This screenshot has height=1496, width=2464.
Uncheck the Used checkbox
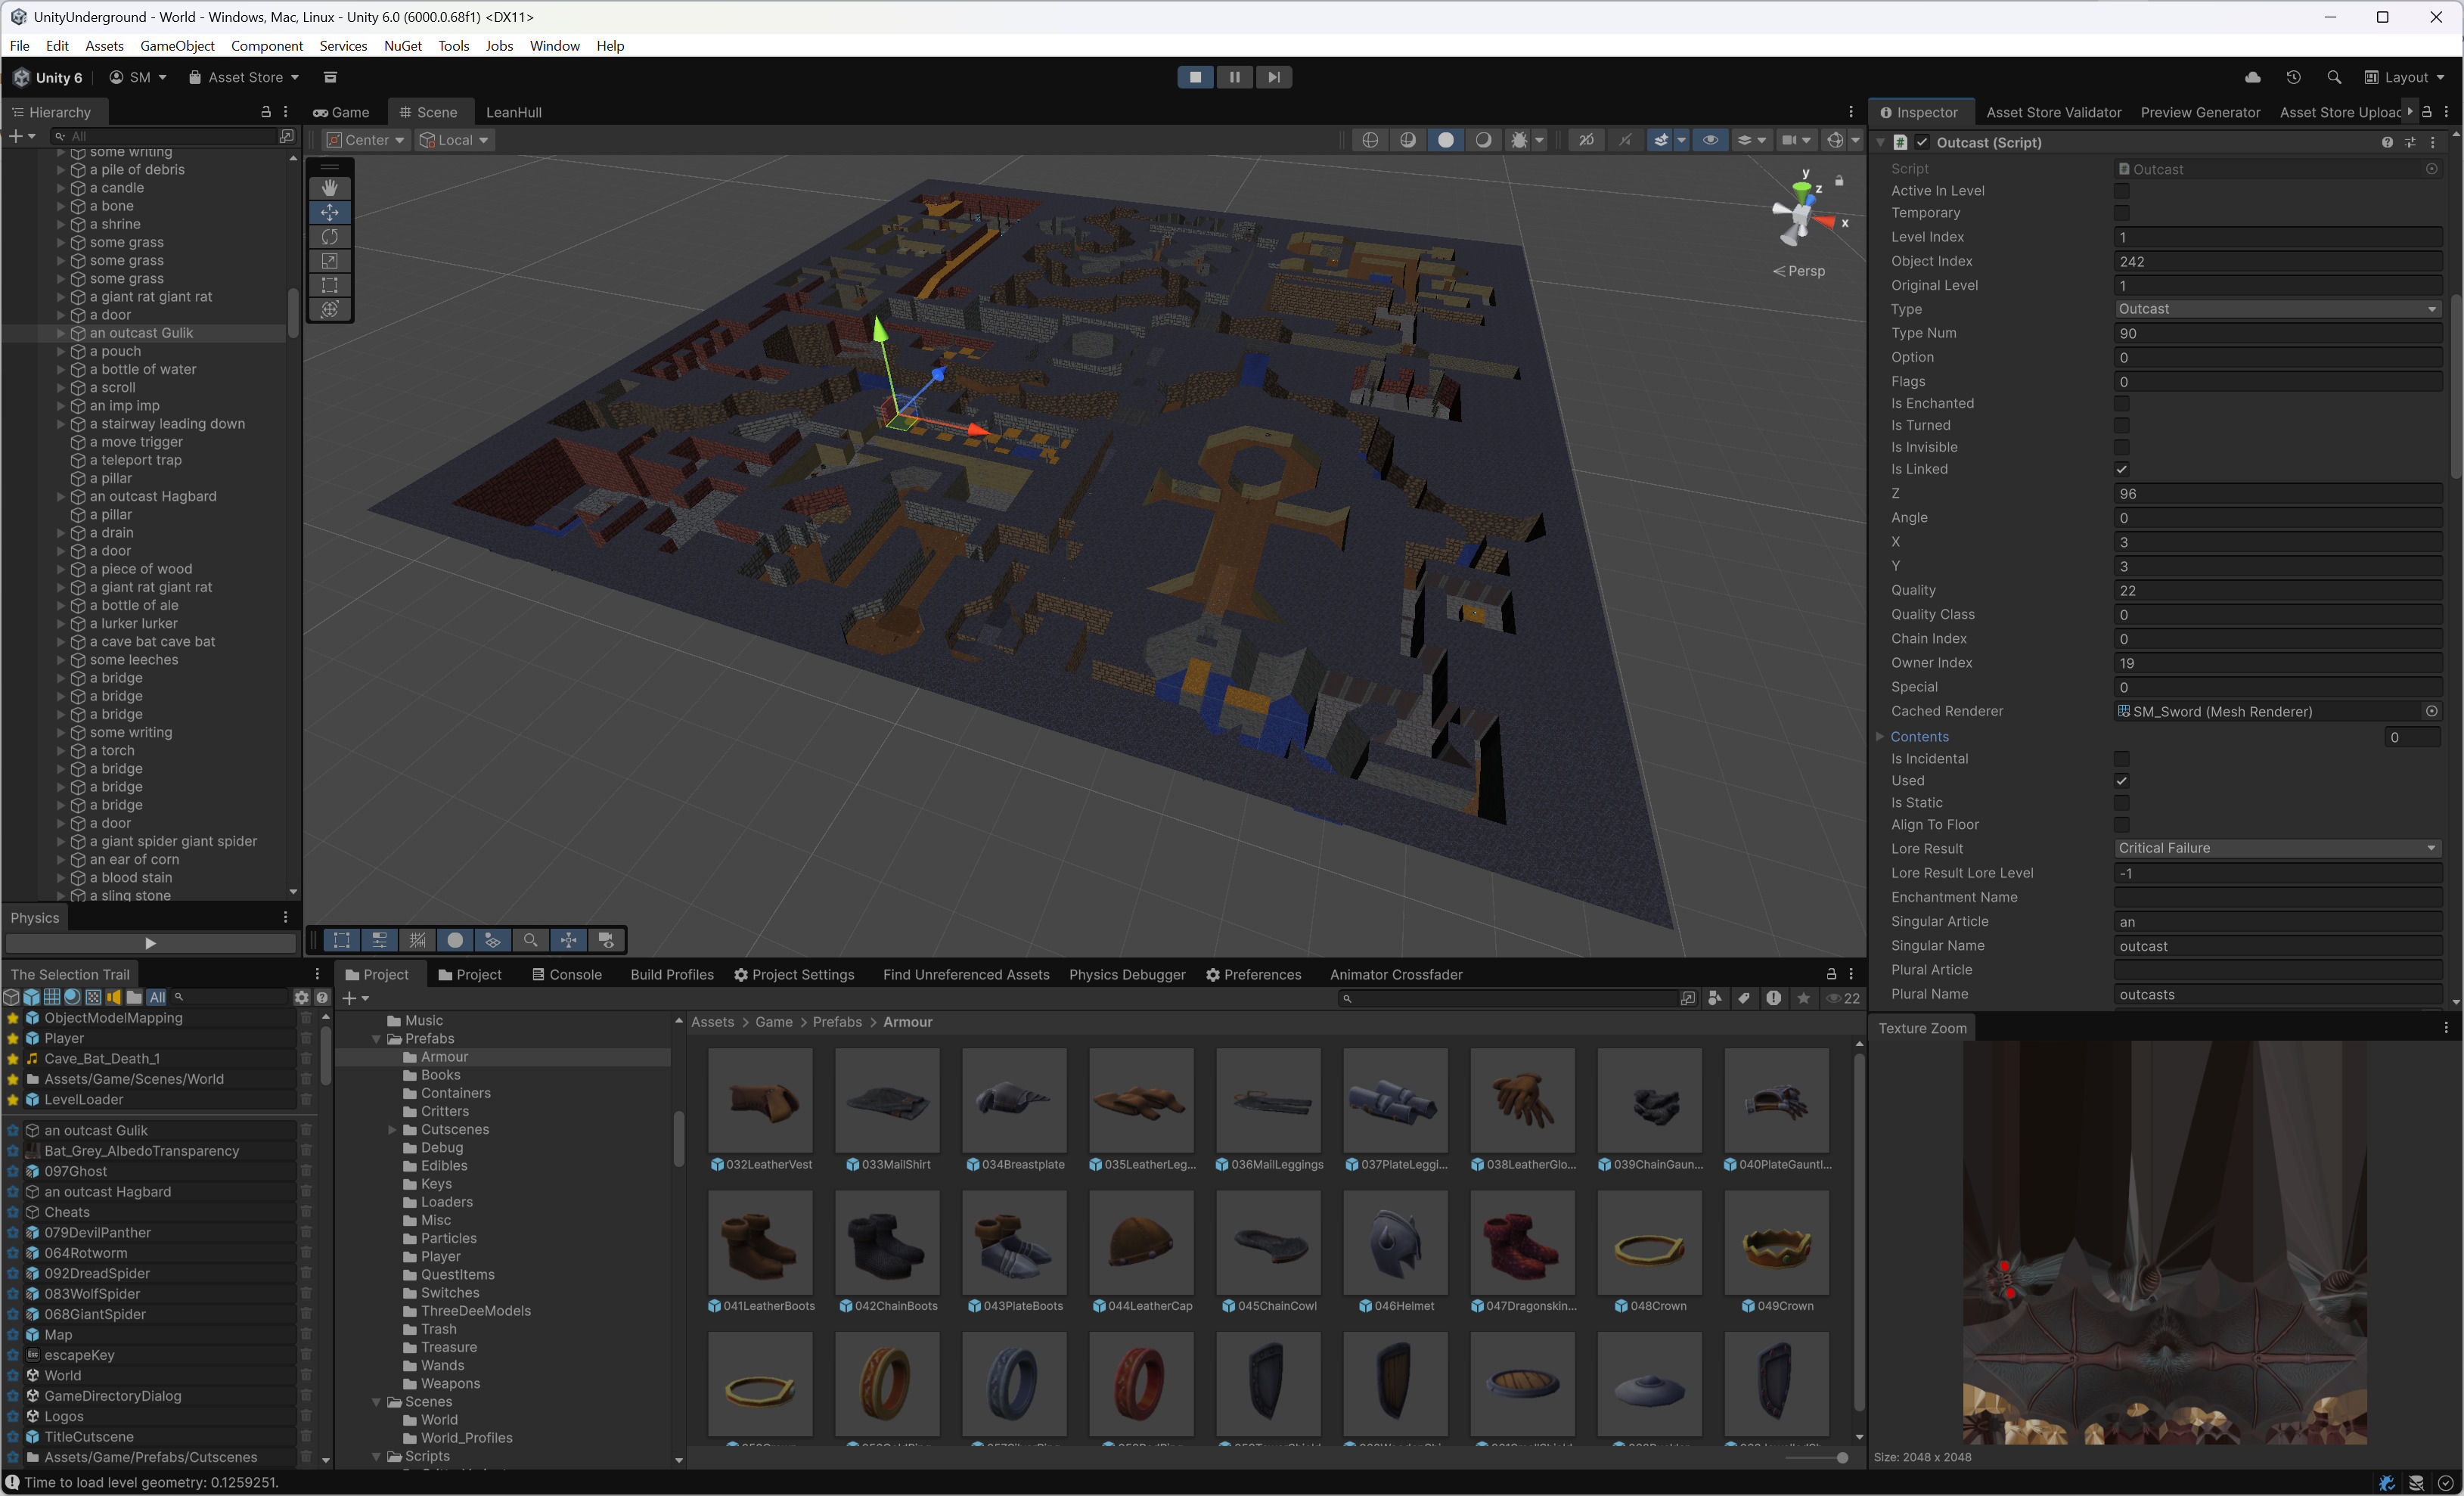tap(2121, 781)
